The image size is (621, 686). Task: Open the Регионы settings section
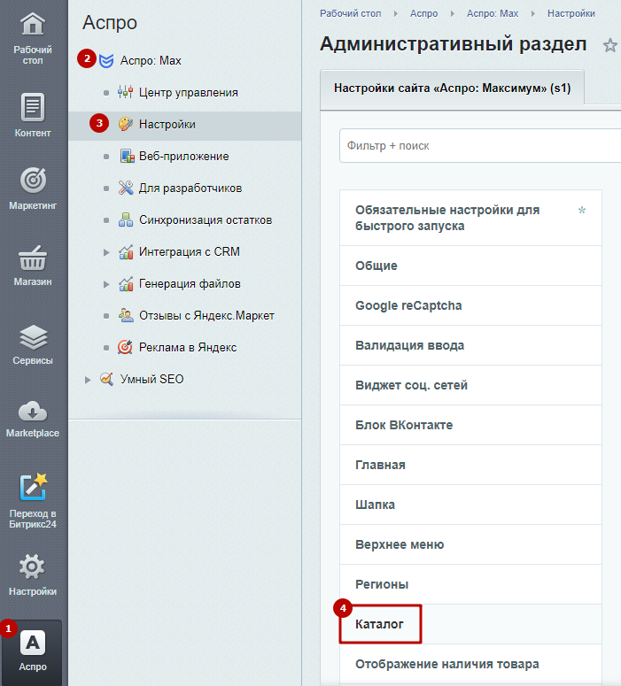(x=470, y=584)
